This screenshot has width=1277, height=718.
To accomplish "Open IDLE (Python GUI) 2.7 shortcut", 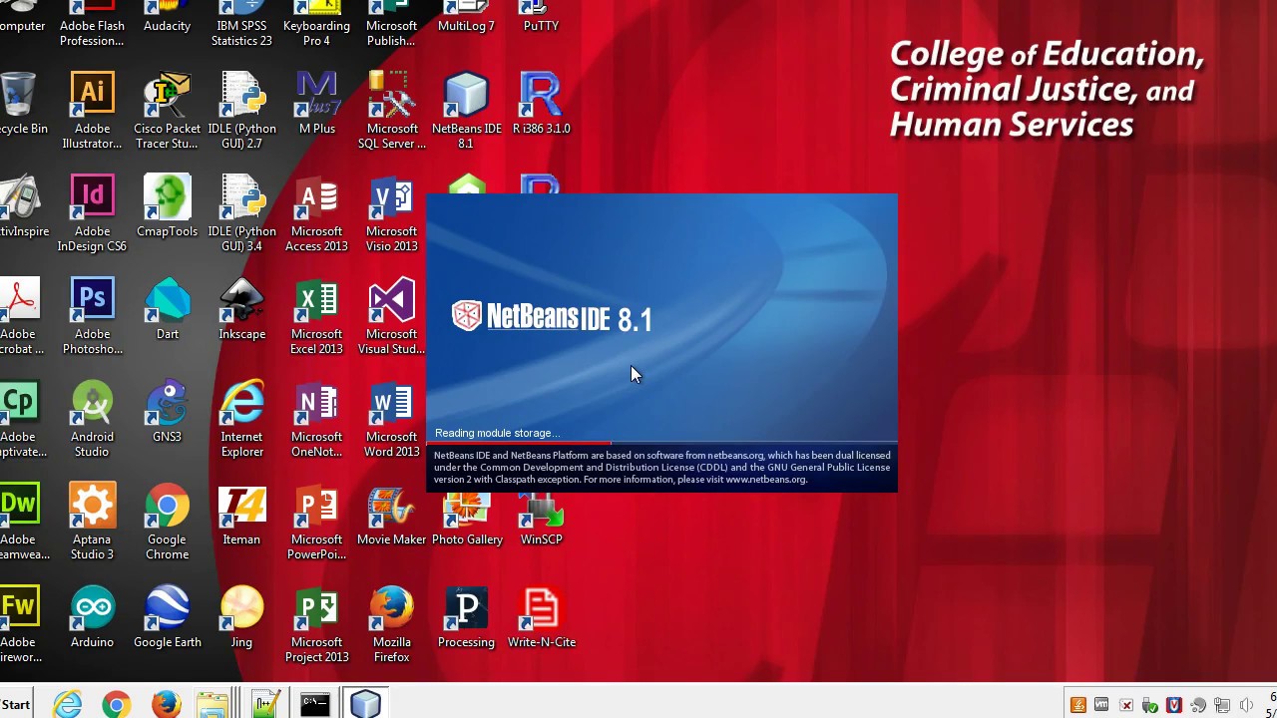I will click(x=241, y=110).
